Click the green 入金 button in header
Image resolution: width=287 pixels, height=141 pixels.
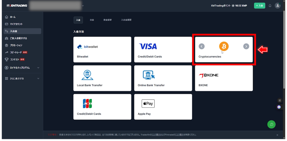tap(260, 6)
